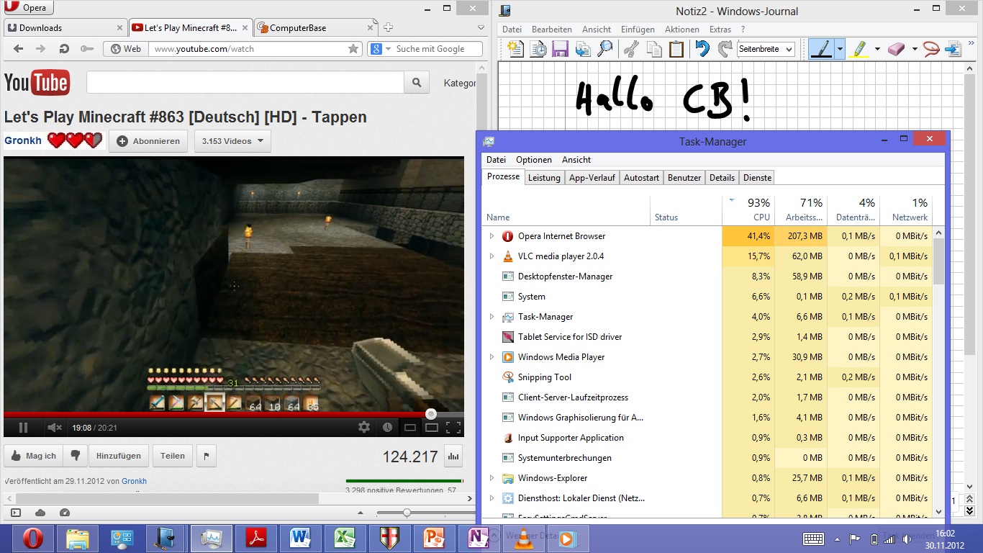This screenshot has width=983, height=553.
Task: Click the Excel icon in the taskbar
Action: [x=346, y=538]
